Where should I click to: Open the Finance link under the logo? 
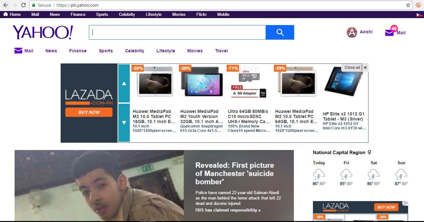click(78, 51)
